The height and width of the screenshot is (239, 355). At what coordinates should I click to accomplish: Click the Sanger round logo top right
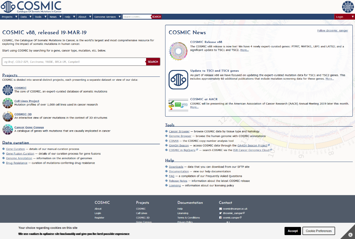click(x=348, y=7)
